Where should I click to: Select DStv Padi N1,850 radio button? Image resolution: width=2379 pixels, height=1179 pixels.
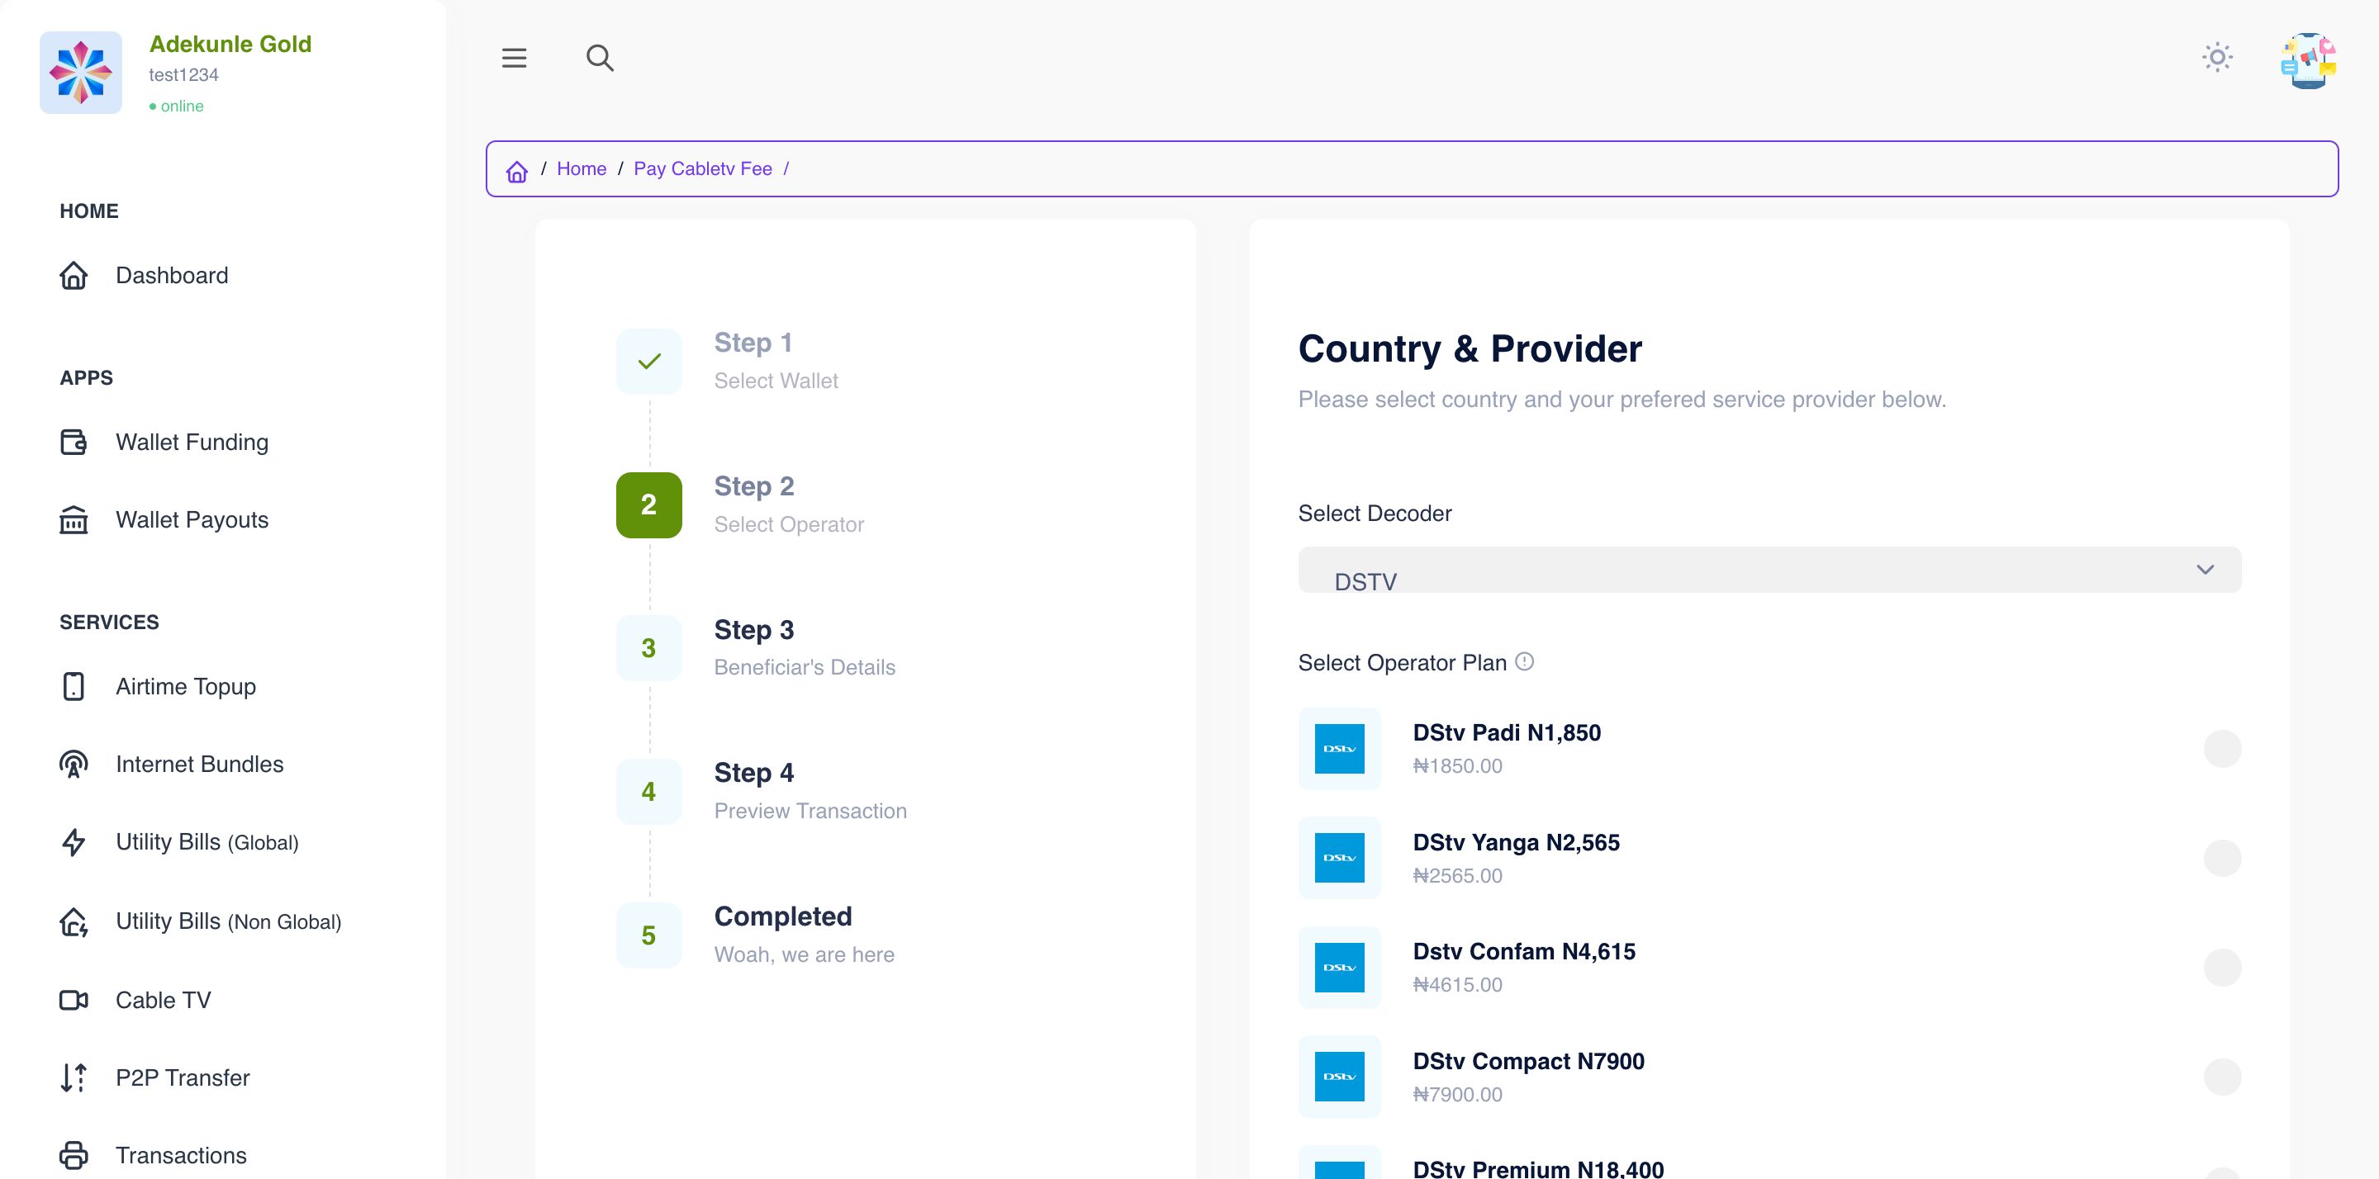coord(2221,749)
